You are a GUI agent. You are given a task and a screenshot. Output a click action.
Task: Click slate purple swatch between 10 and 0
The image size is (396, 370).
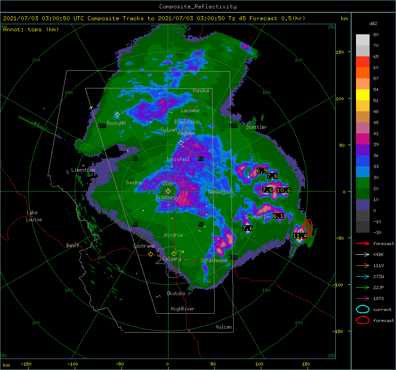click(x=363, y=205)
